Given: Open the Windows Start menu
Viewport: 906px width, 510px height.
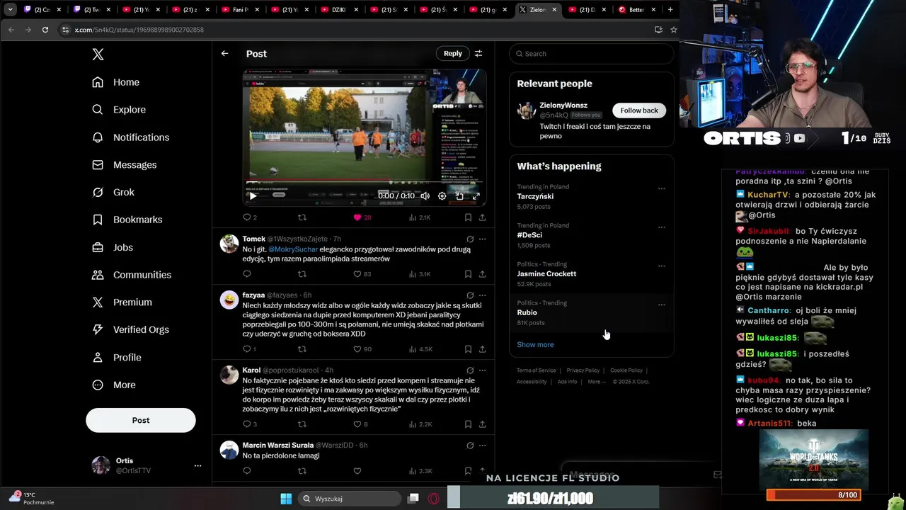Looking at the screenshot, I should tap(286, 499).
